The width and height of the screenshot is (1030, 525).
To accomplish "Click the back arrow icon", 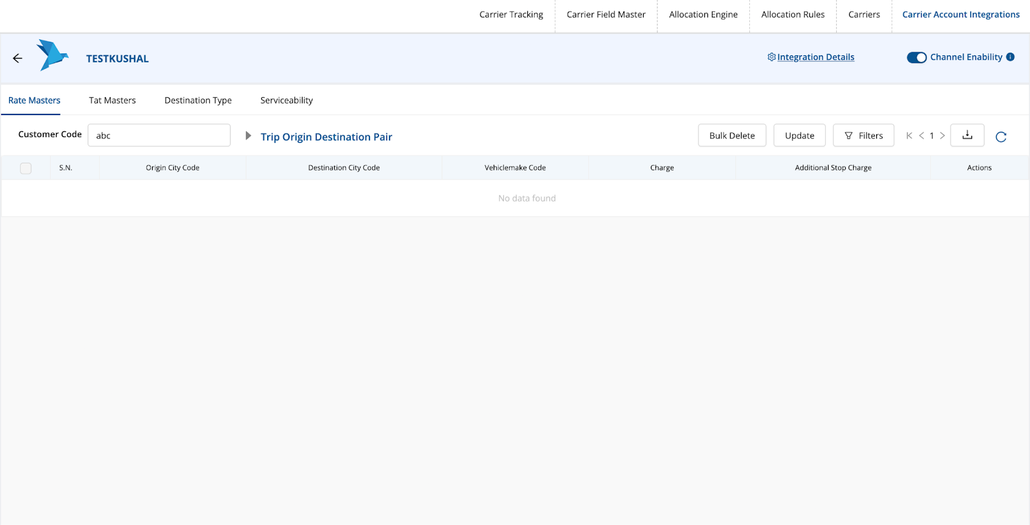I will coord(17,59).
